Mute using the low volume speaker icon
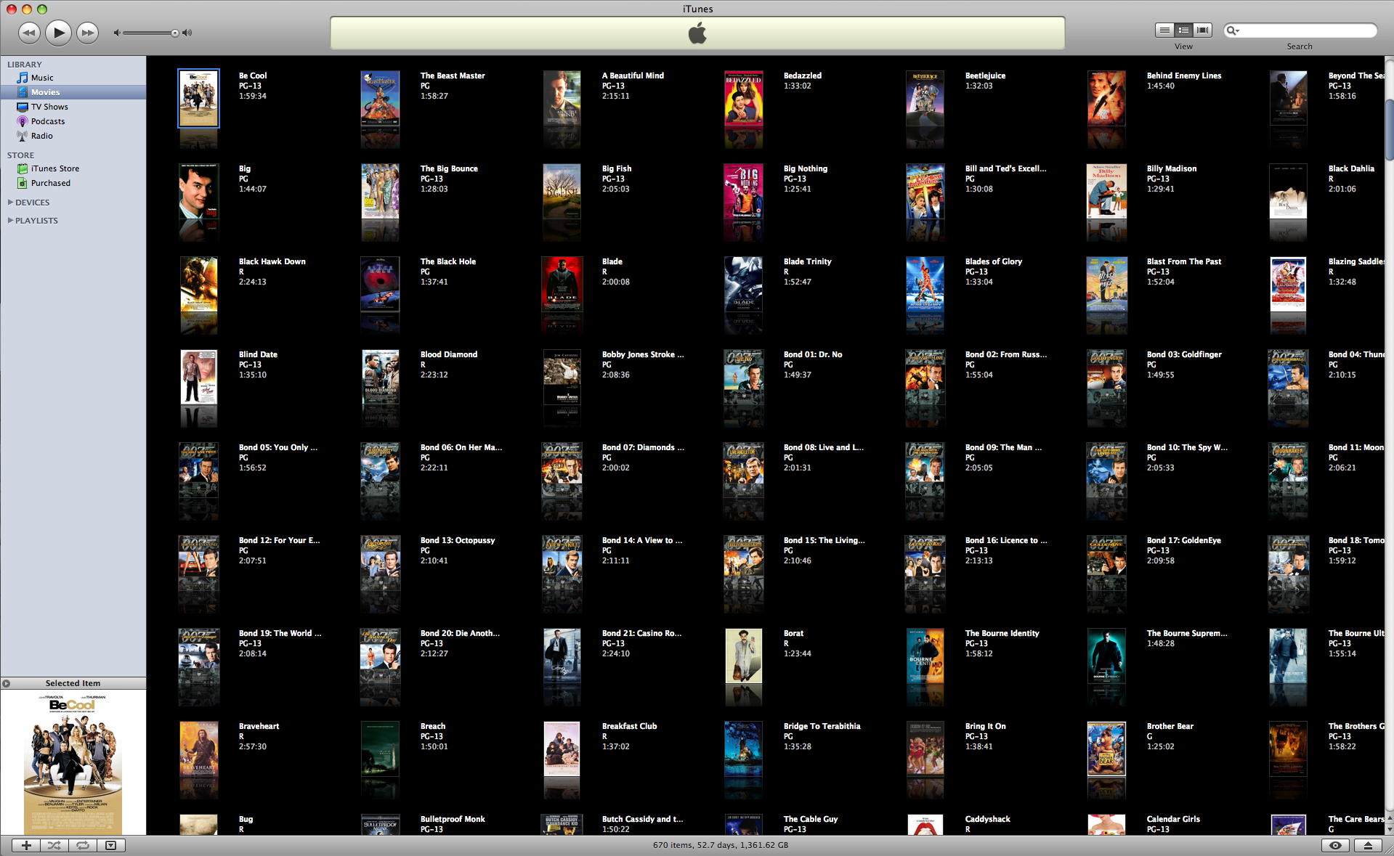This screenshot has height=856, width=1394. click(x=117, y=33)
